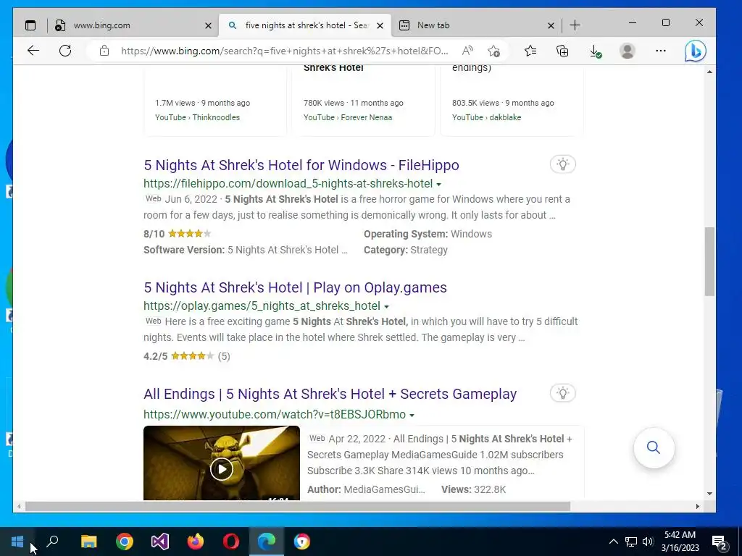Open the Bing chat sidebar button
Screen dimensions: 742x556
tap(695, 51)
